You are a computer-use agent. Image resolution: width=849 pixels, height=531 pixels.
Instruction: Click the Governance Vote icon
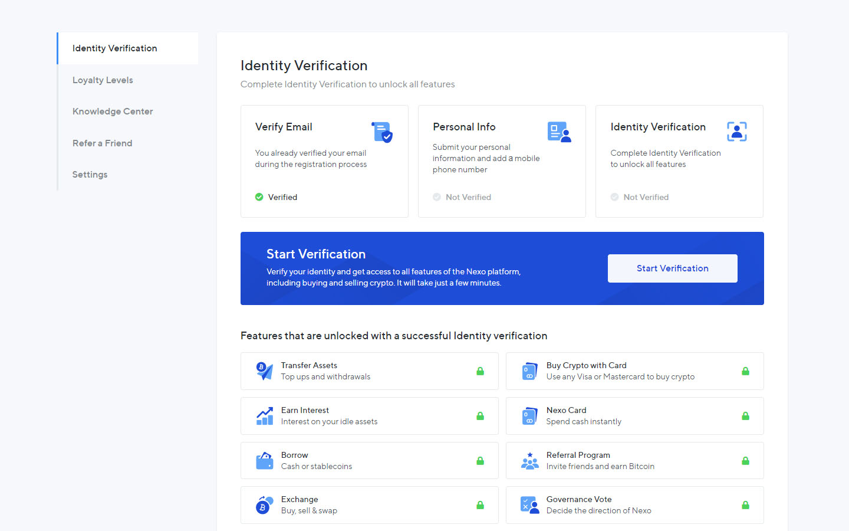coord(530,505)
